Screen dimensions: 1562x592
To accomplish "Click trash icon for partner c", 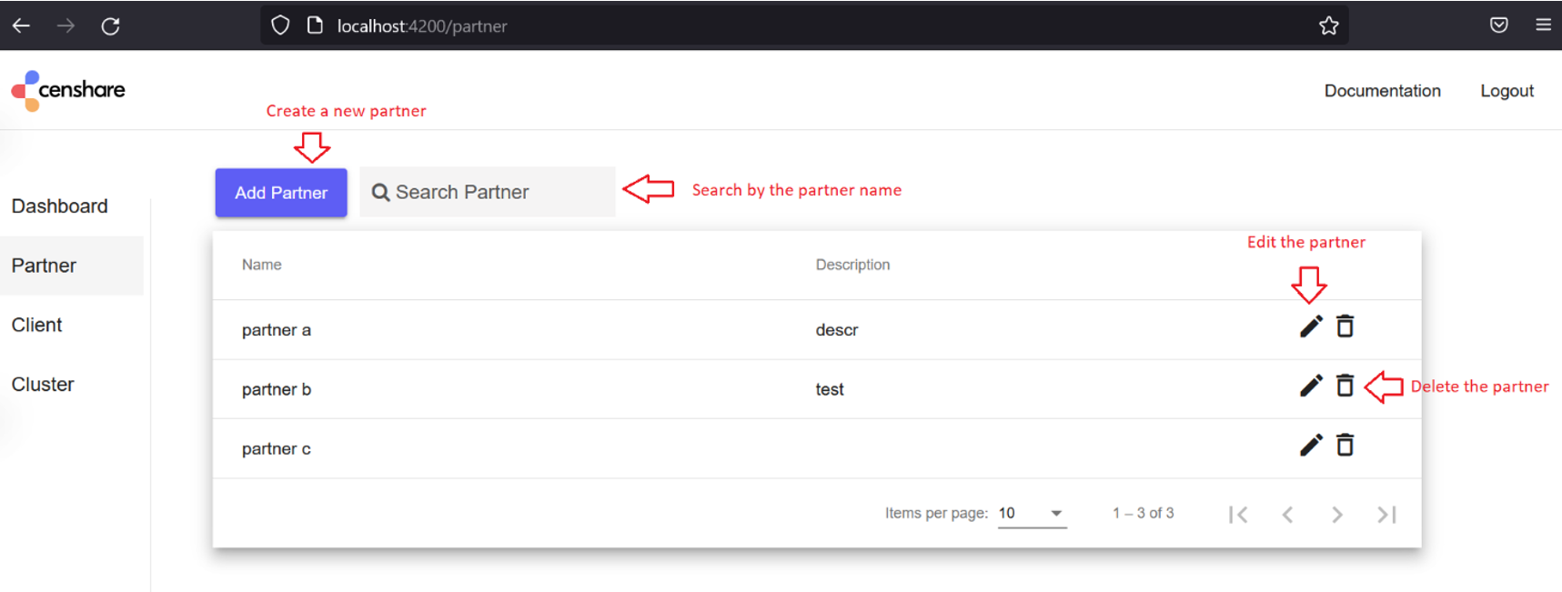I will [1345, 445].
